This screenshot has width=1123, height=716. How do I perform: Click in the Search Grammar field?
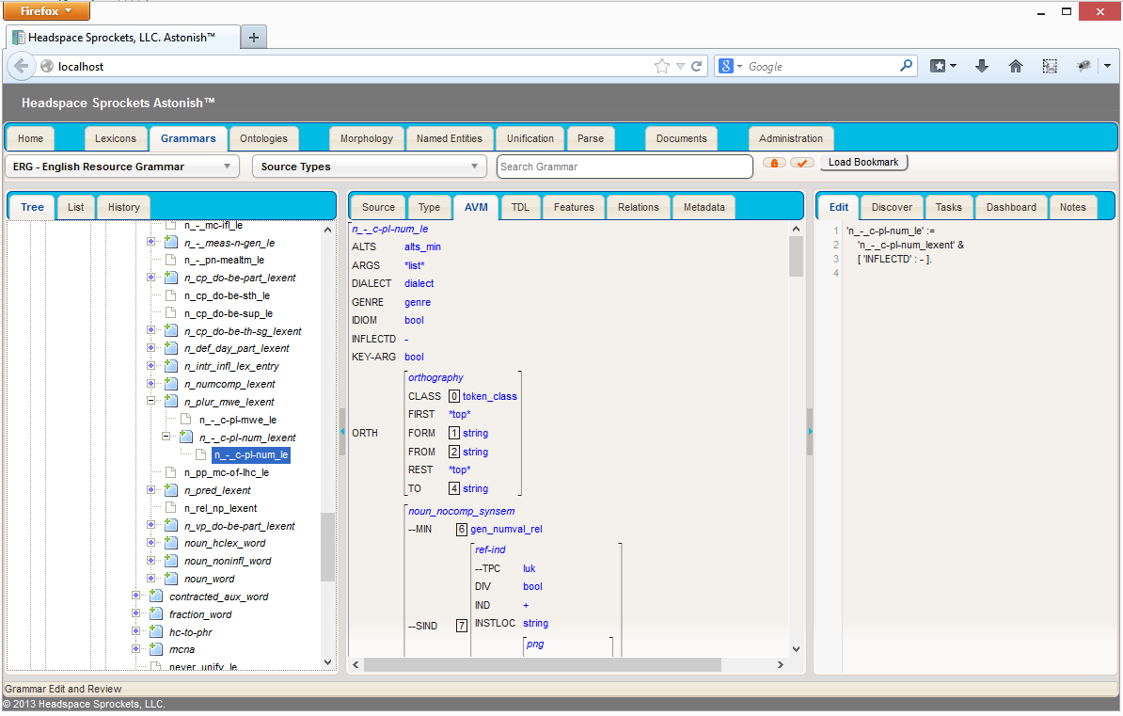point(625,167)
